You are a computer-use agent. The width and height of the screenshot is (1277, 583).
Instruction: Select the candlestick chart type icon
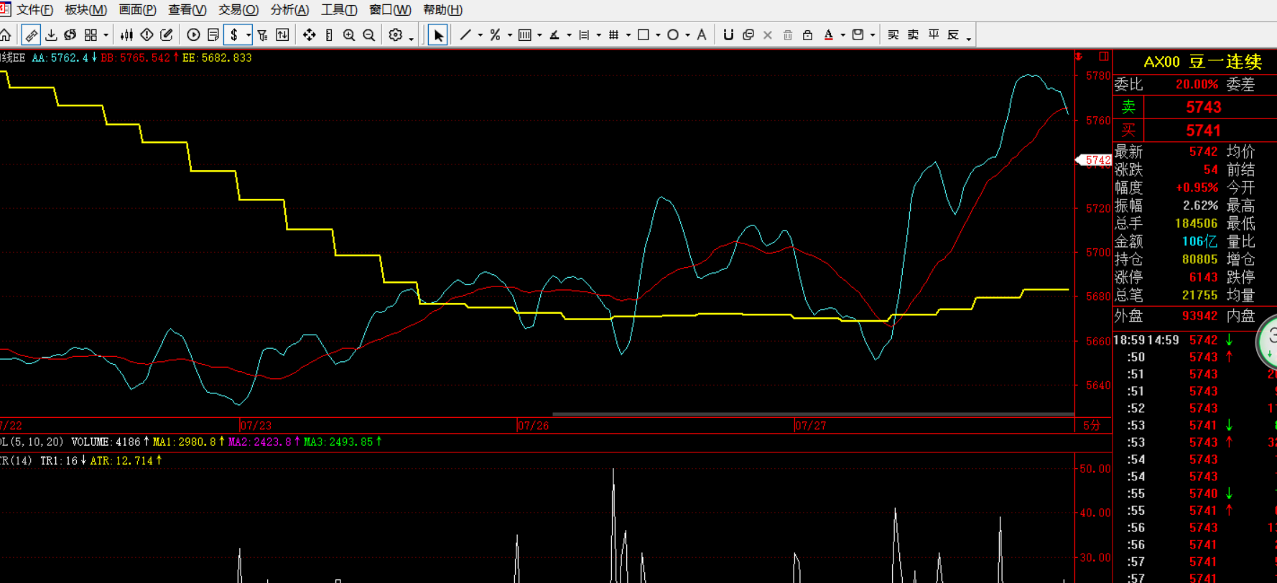pos(126,35)
